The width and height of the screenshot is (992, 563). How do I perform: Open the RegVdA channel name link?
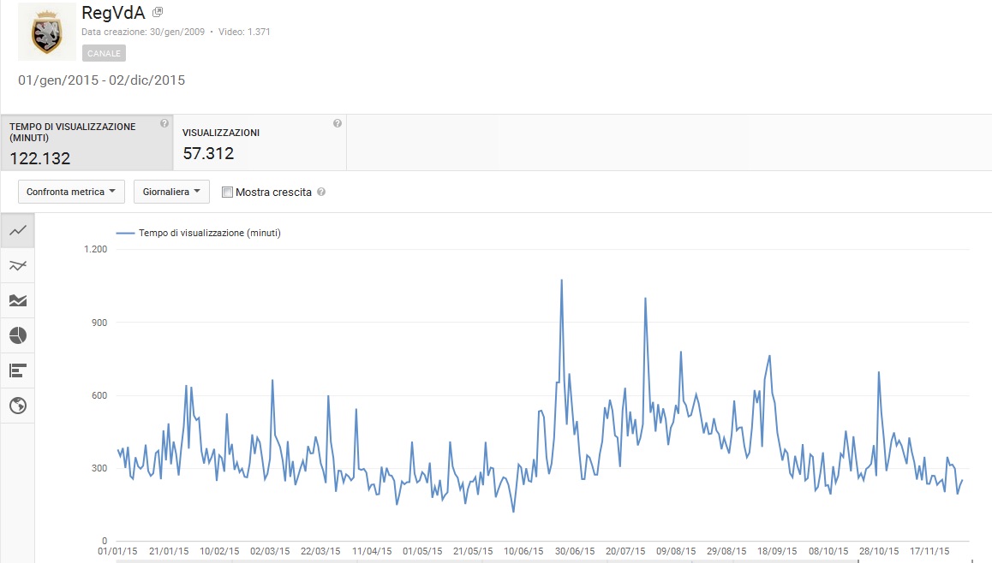pyautogui.click(x=113, y=13)
